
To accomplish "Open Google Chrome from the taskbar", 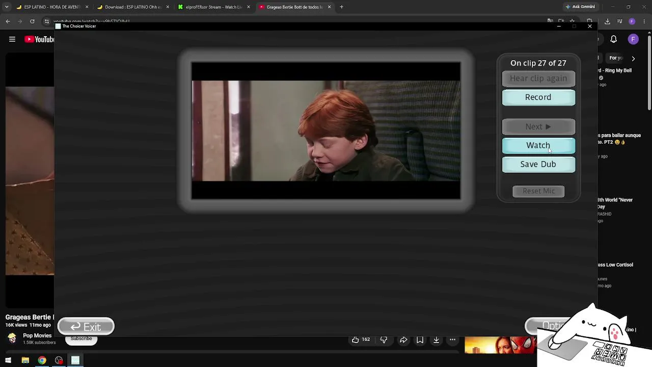I will 42,360.
